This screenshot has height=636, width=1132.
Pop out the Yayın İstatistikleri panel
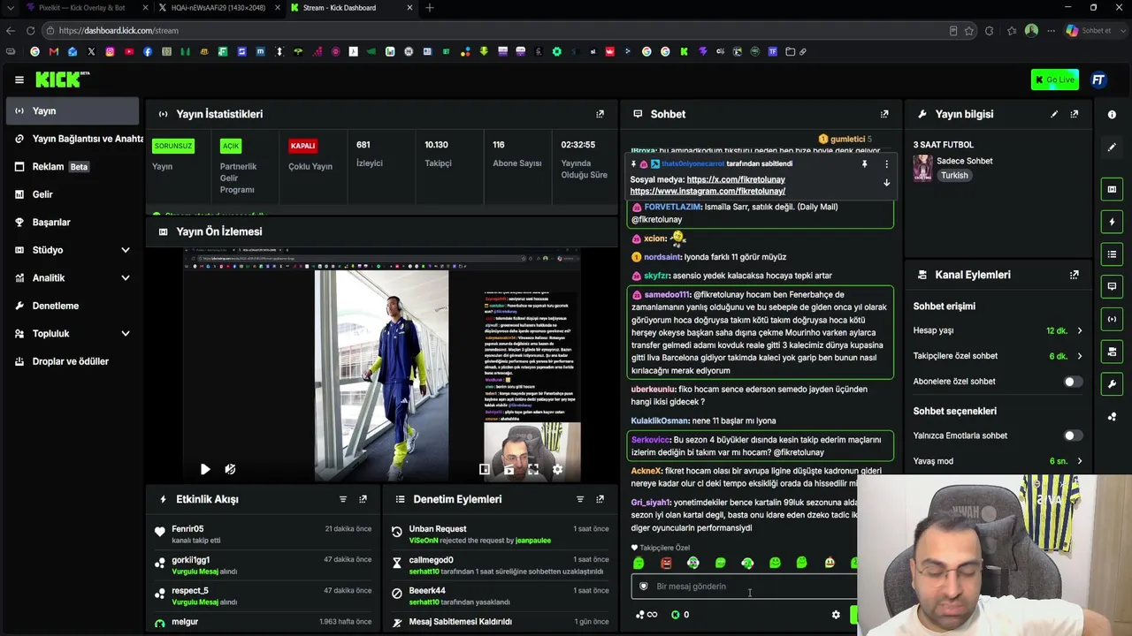tap(600, 114)
